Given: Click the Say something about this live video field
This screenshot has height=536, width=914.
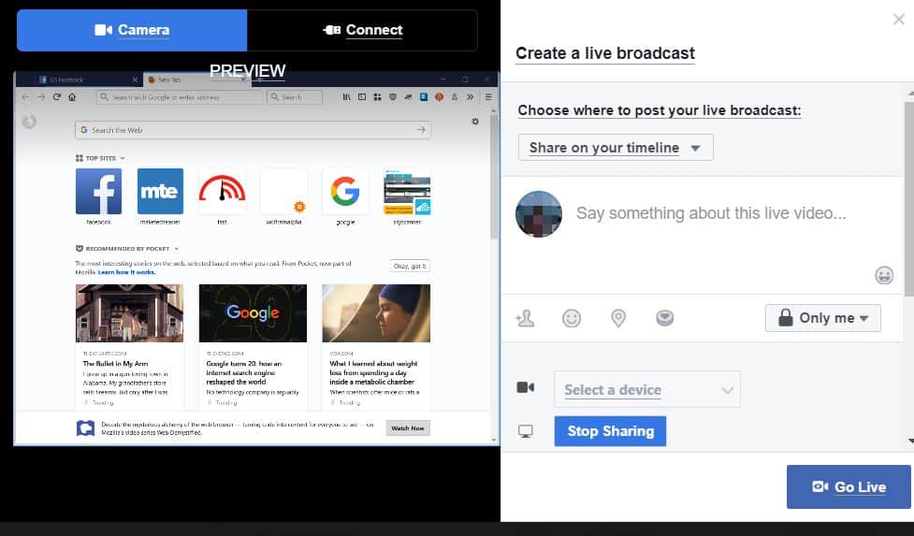Looking at the screenshot, I should click(711, 213).
